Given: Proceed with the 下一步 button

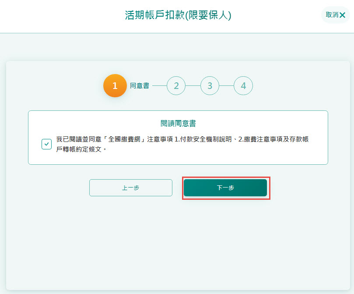Looking at the screenshot, I should 225,188.
